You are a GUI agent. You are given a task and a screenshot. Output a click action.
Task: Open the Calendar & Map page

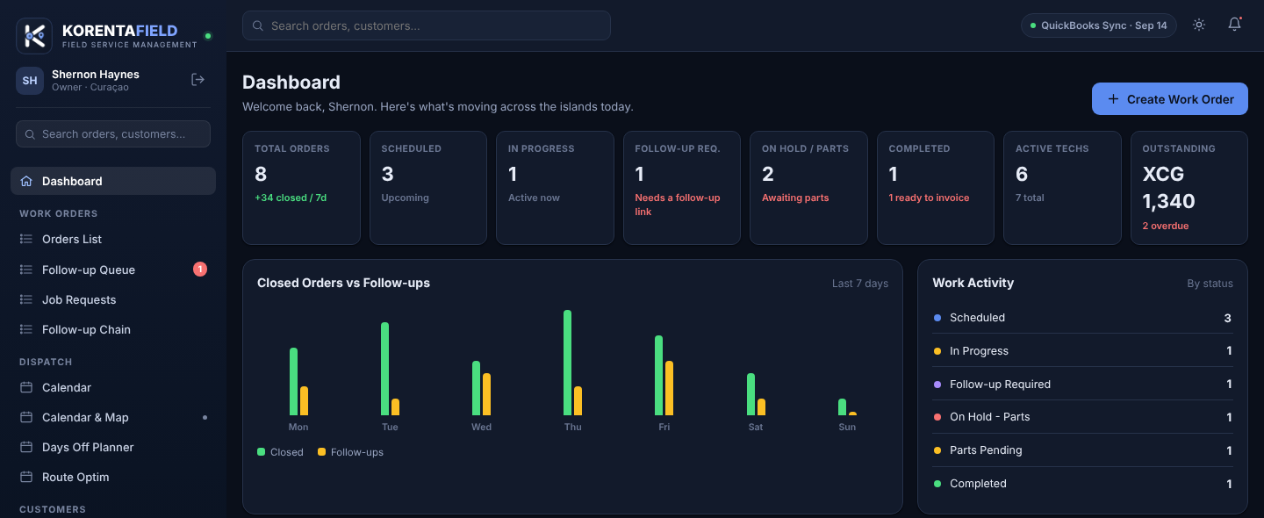pyautogui.click(x=113, y=417)
